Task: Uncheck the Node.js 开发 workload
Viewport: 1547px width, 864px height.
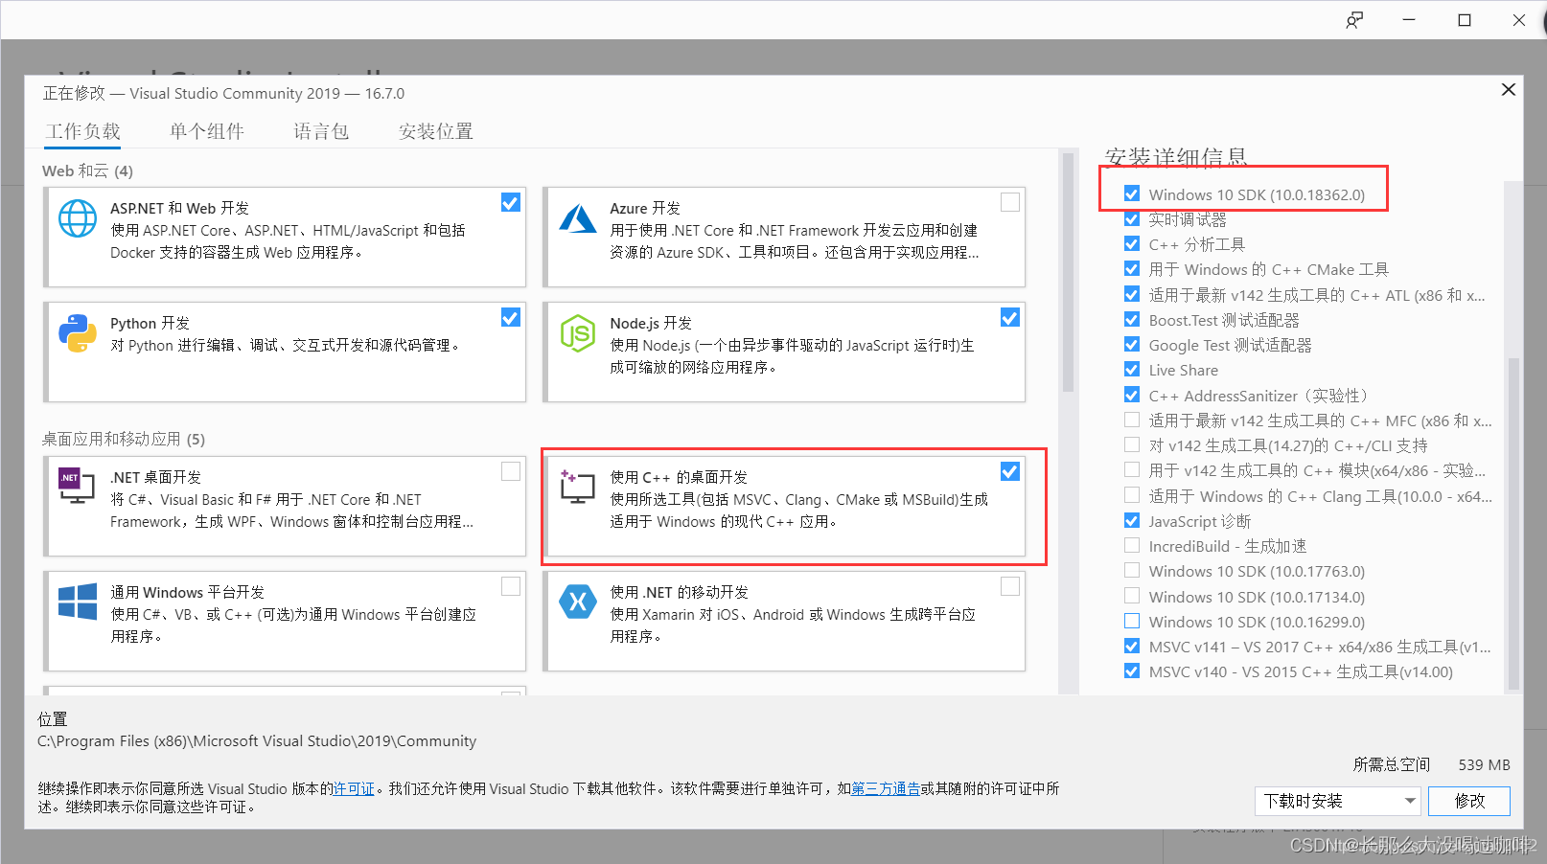Action: coord(1010,317)
